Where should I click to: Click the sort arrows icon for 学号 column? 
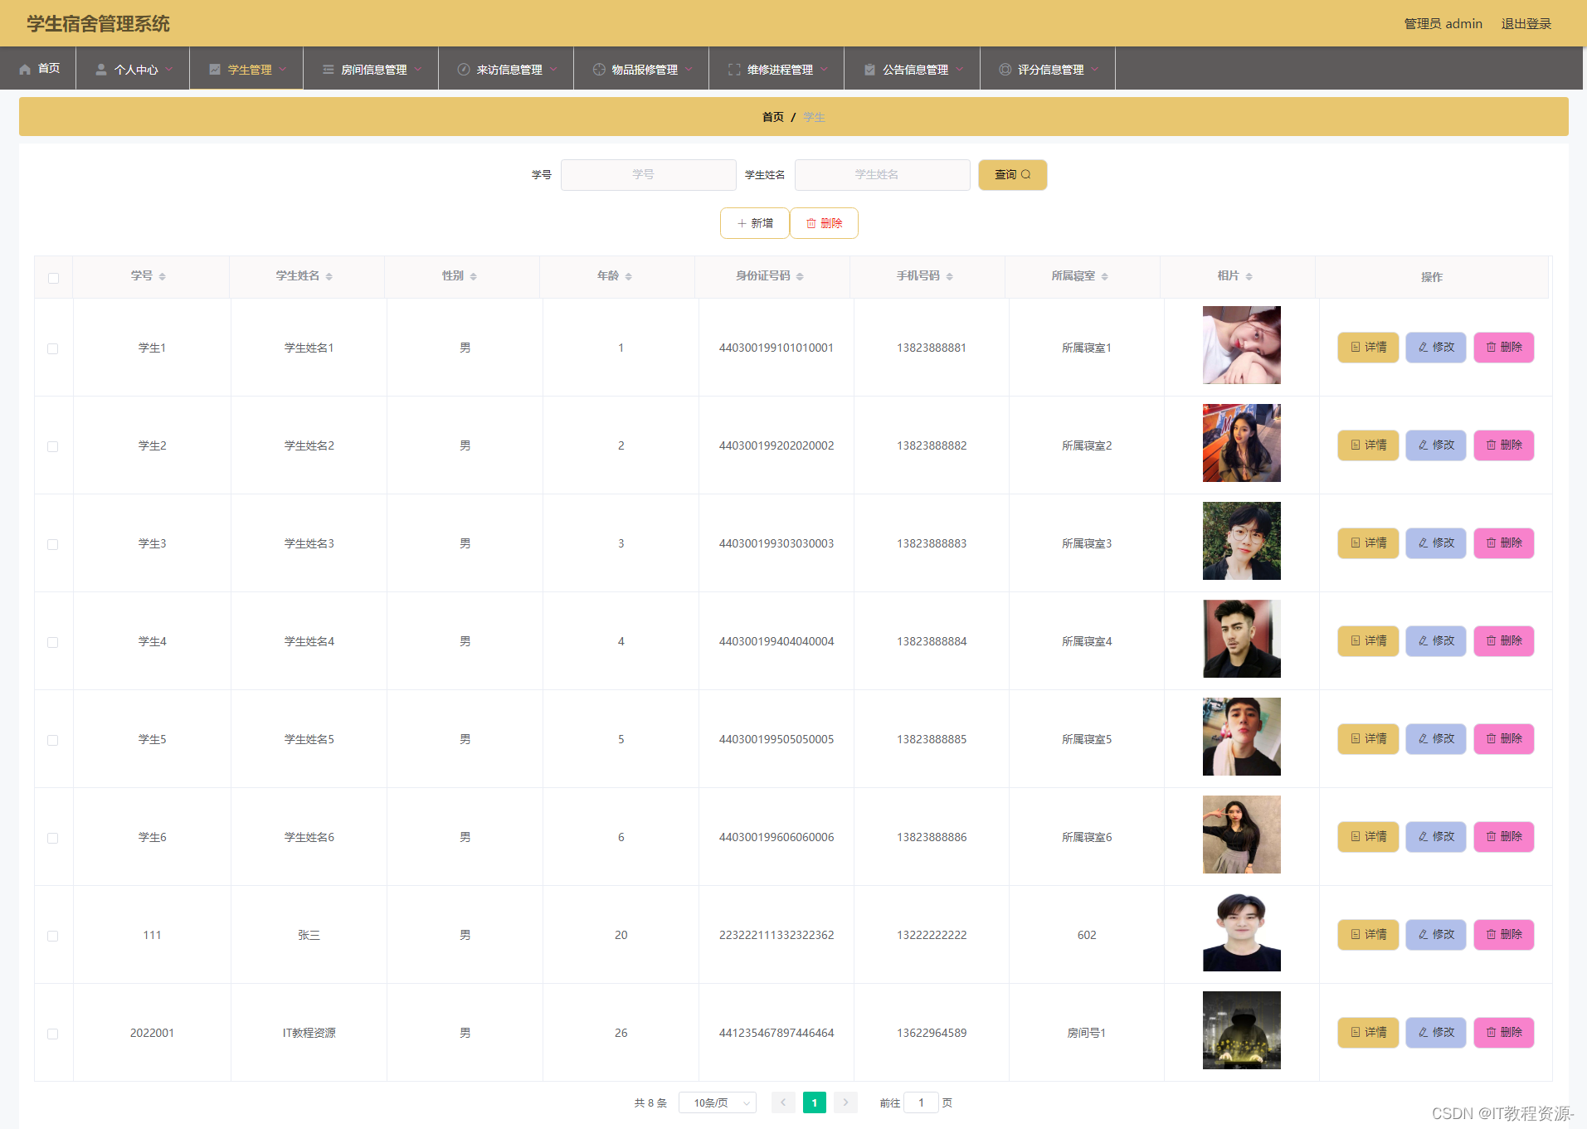pyautogui.click(x=163, y=276)
